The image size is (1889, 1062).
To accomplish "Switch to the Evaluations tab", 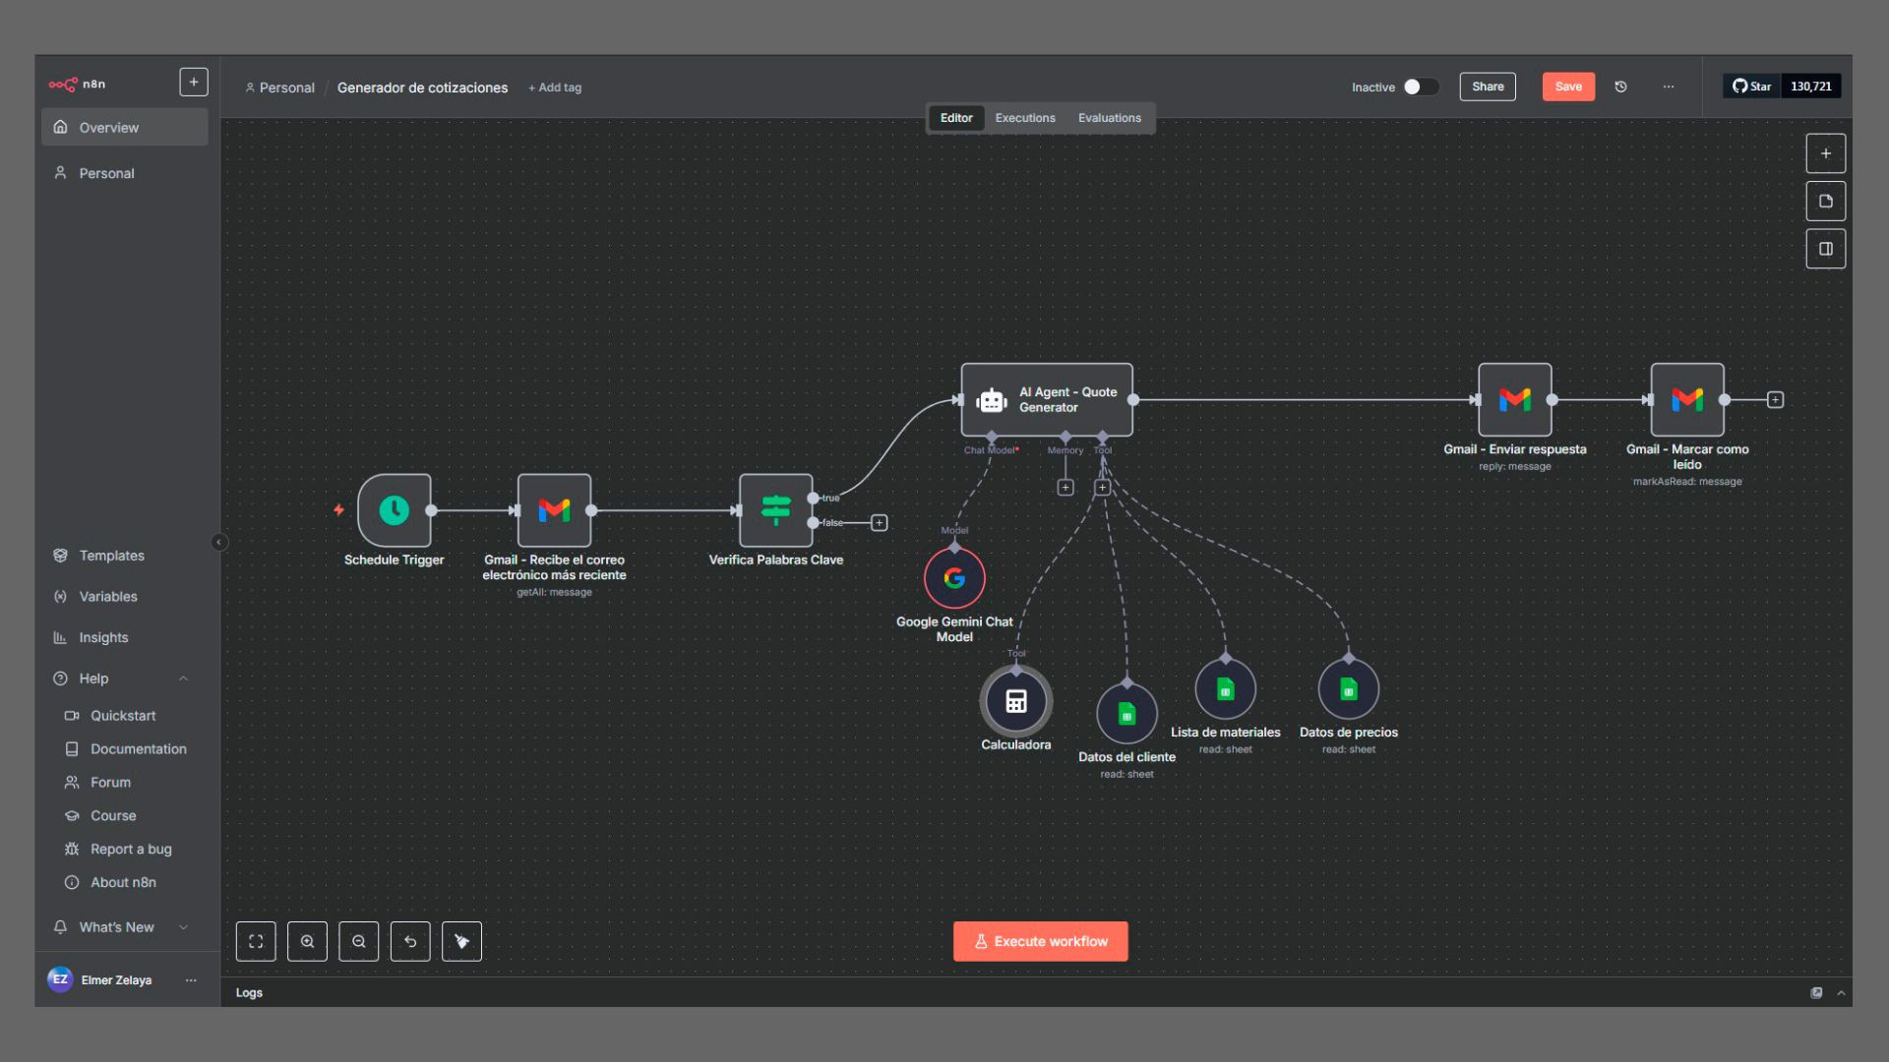I will (1110, 118).
